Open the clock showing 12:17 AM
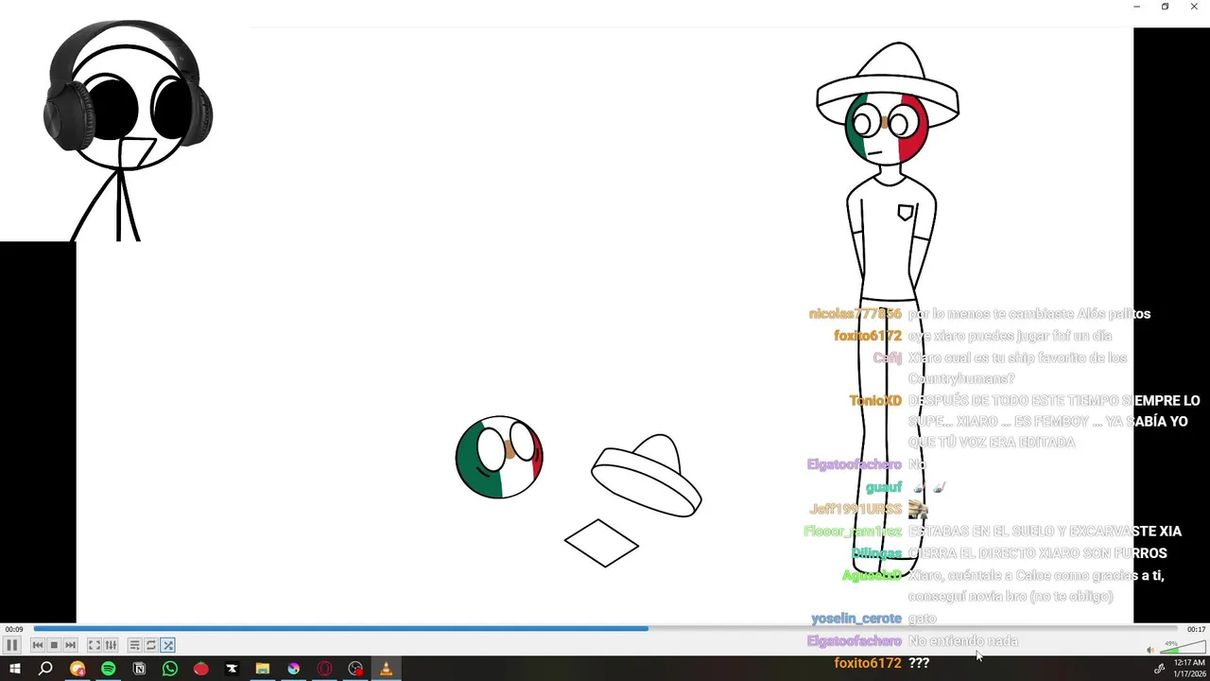This screenshot has width=1210, height=681. click(1188, 669)
